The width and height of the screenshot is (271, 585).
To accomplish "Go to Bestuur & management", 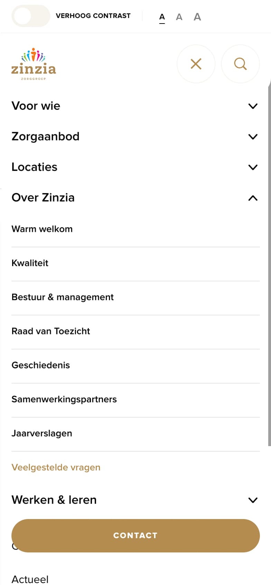I will coord(135,297).
